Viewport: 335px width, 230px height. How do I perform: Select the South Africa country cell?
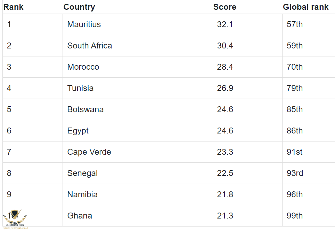138,46
